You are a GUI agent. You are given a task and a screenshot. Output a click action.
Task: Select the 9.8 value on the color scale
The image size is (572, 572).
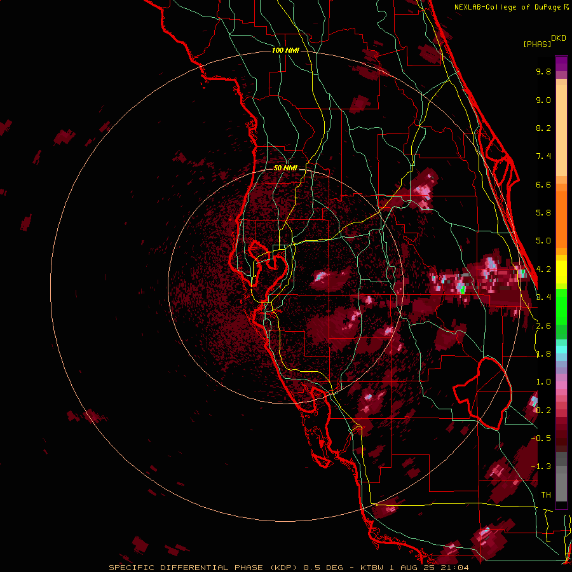pos(543,71)
